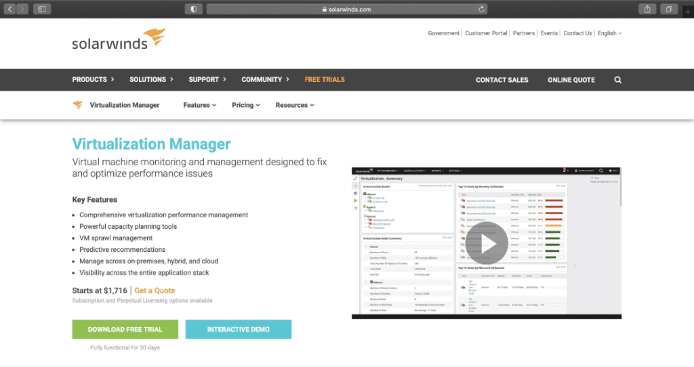This screenshot has width=694, height=367.
Task: Click 'Visibility across the entire application stack' bullet
Action: pos(144,273)
